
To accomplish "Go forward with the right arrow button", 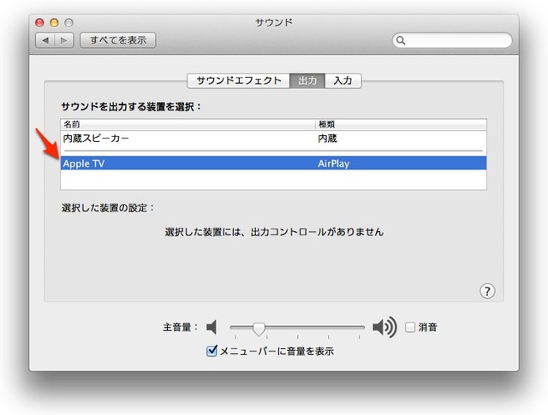I will click(64, 40).
